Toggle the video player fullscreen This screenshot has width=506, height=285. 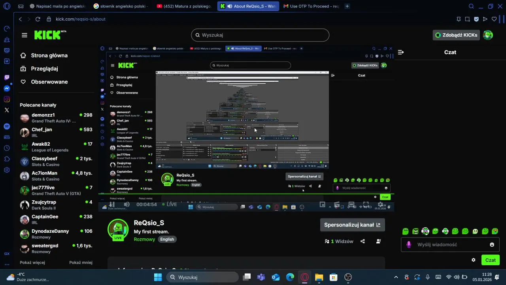click(x=366, y=204)
